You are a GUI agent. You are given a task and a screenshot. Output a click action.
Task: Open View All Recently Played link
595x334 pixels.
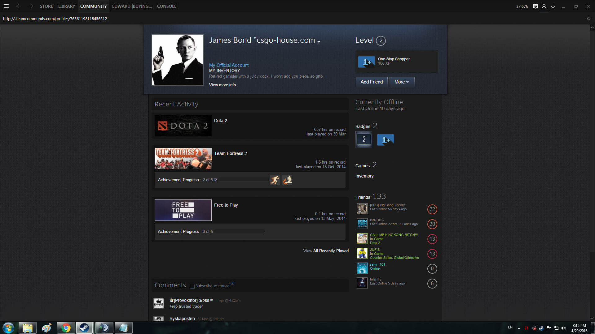pyautogui.click(x=326, y=251)
